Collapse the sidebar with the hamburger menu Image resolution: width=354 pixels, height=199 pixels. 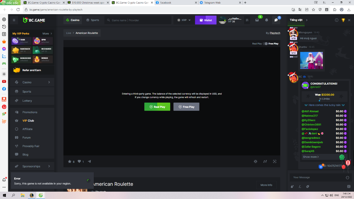[14, 20]
